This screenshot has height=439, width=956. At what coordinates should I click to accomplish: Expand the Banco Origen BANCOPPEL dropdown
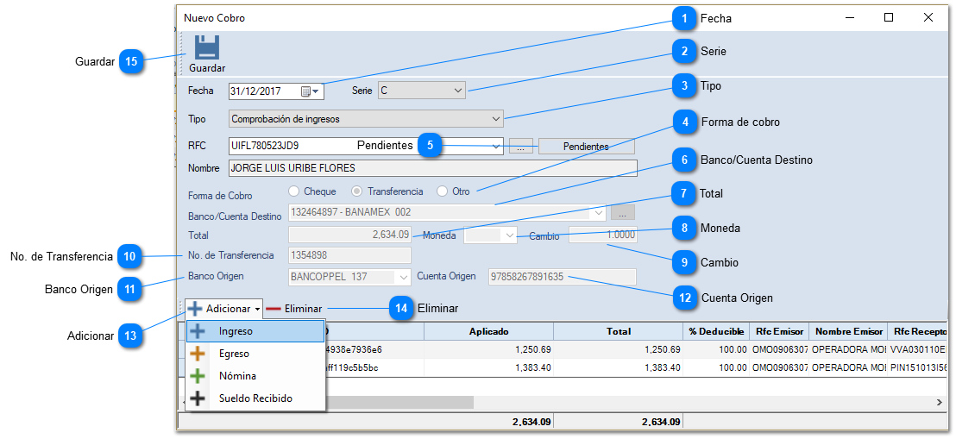coord(403,277)
